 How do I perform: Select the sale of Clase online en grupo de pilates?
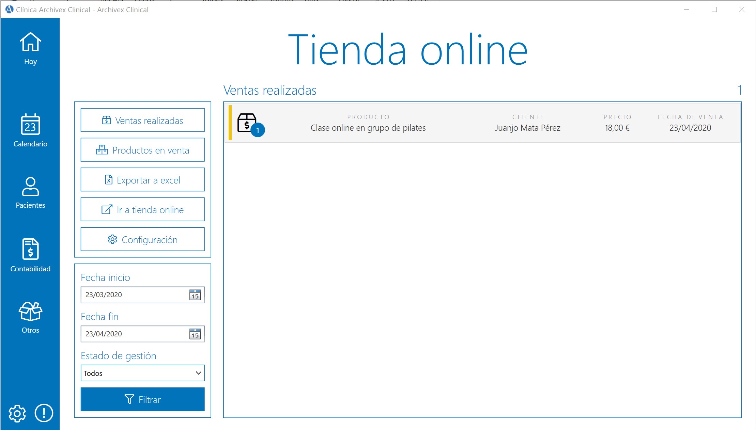[368, 128]
